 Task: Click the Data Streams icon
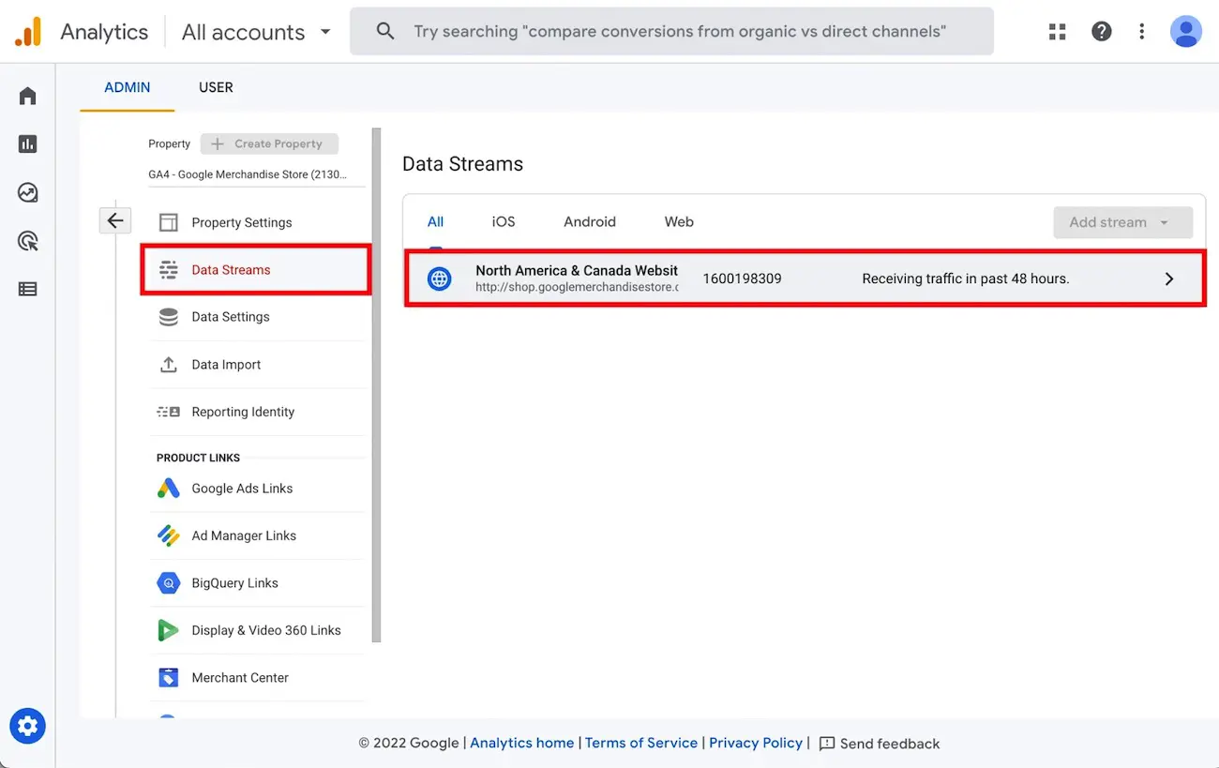[x=169, y=270]
